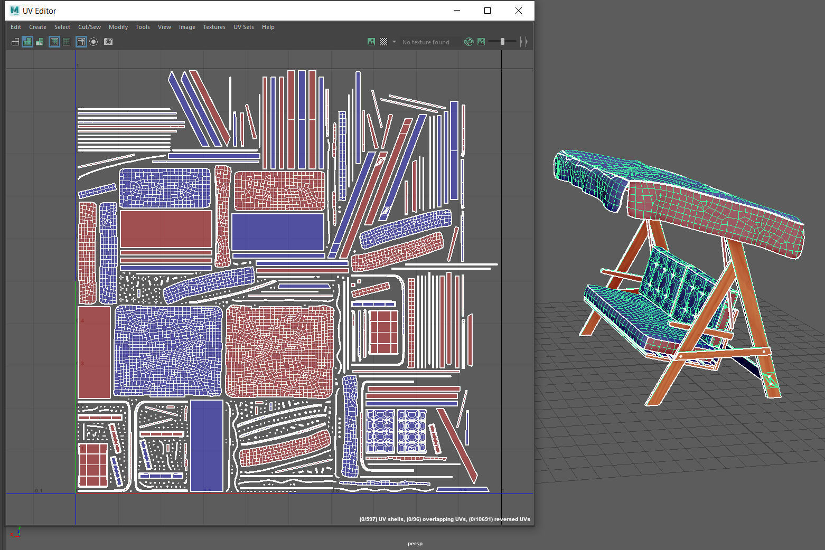Toggle wireframe shell display icon
The width and height of the screenshot is (825, 550).
coord(15,42)
